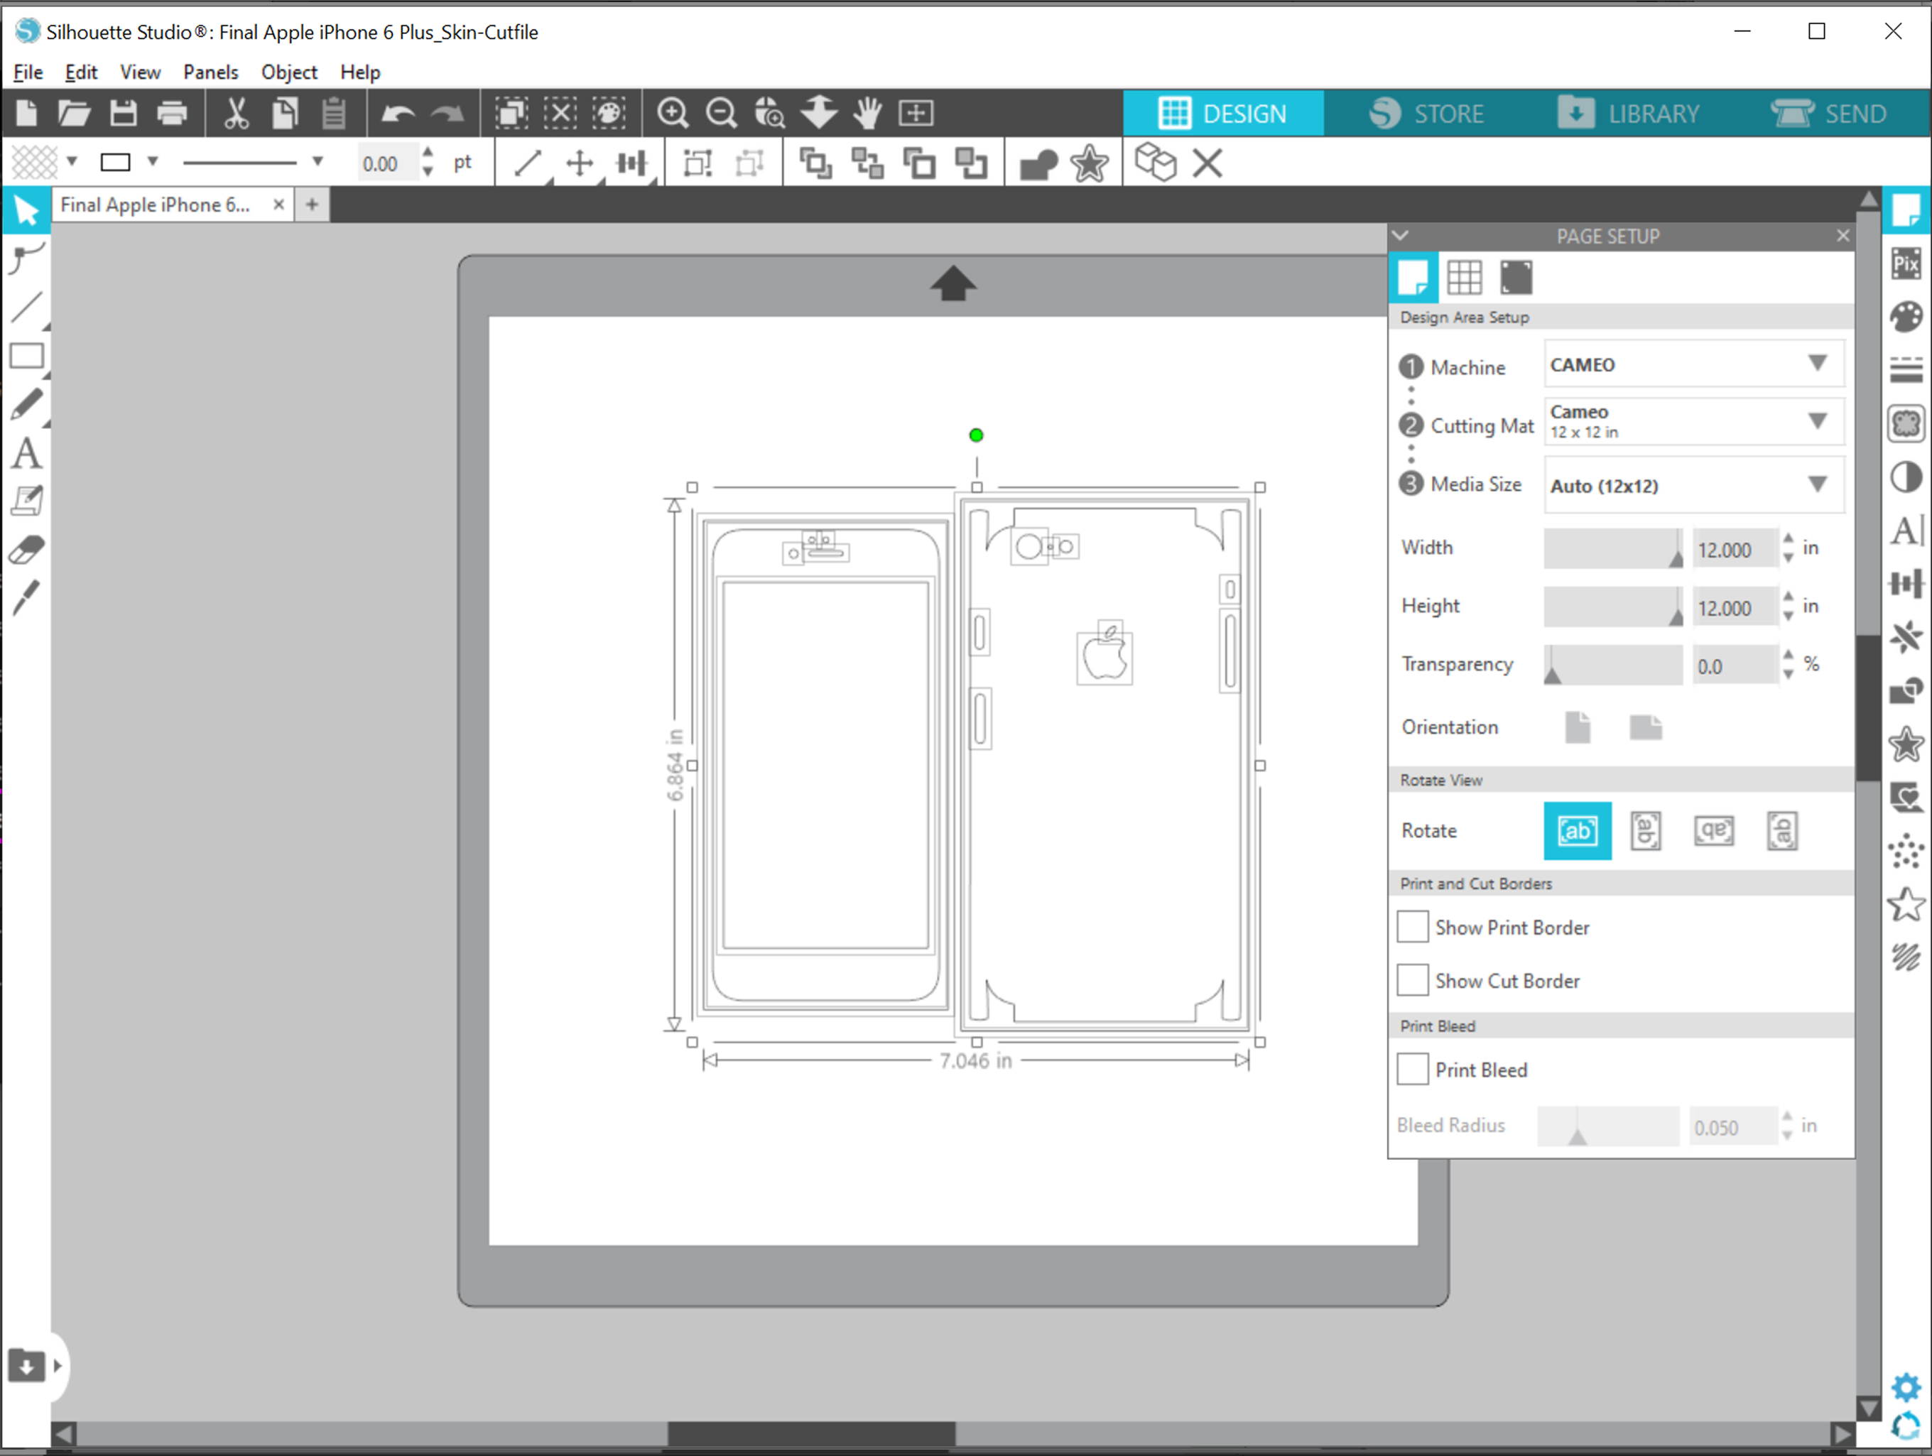The width and height of the screenshot is (1932, 1456).
Task: Adjust the Height slider
Action: [1613, 606]
